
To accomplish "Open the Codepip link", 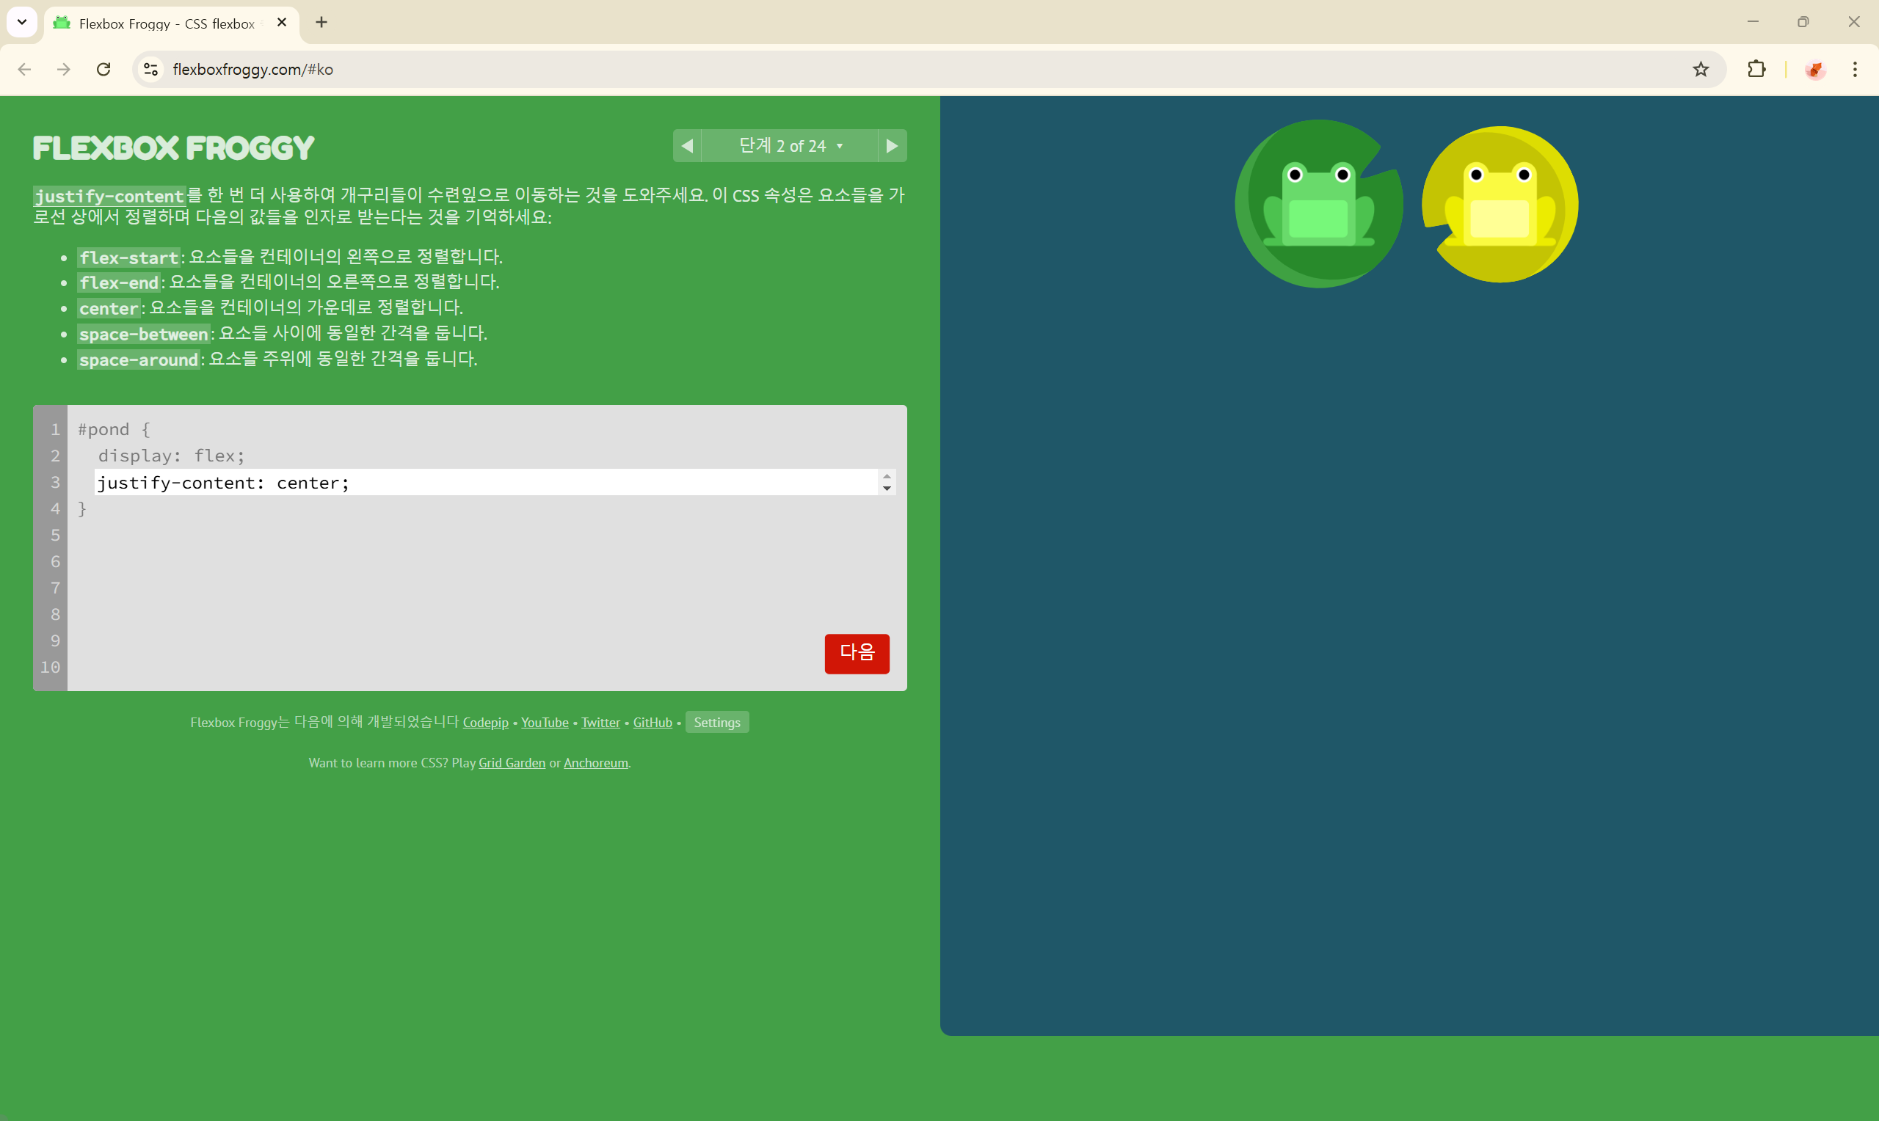I will 485,722.
